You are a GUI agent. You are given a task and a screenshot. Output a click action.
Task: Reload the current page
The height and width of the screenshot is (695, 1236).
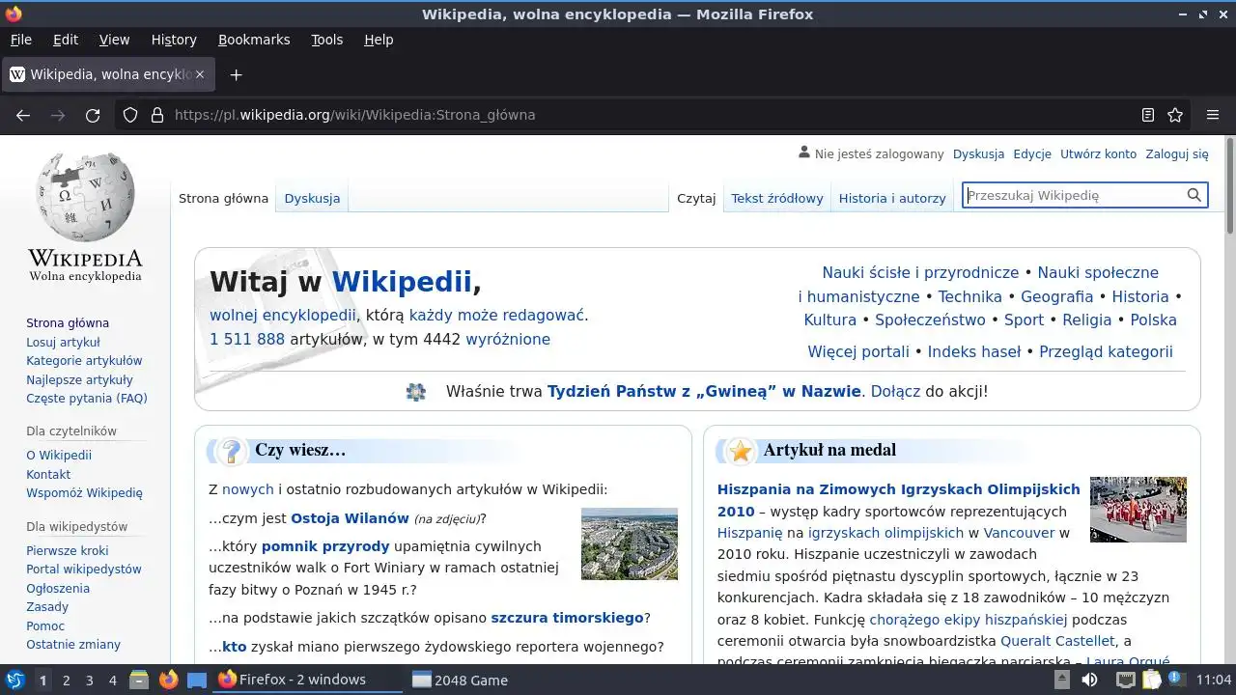click(93, 115)
